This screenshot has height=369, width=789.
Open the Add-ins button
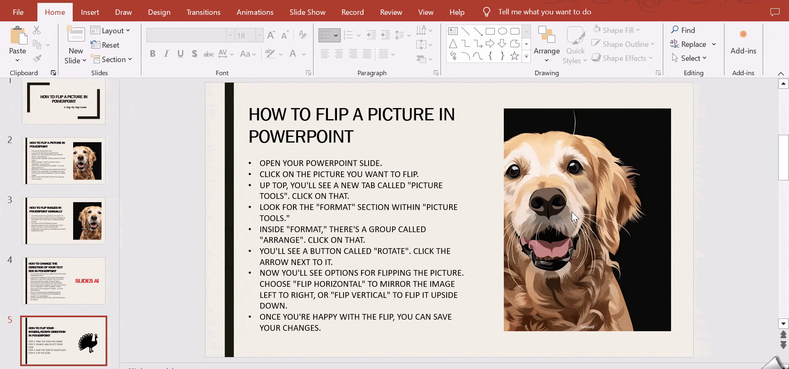(x=743, y=43)
